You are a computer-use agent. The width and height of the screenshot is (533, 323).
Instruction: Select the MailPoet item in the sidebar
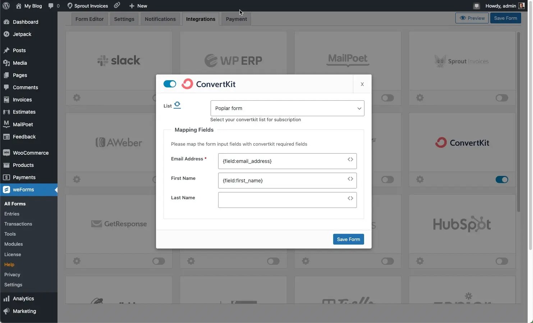(23, 124)
